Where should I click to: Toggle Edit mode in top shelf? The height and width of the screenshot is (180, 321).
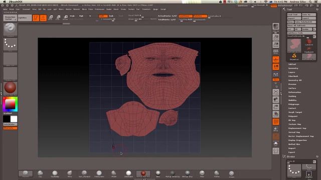click(x=36, y=18)
